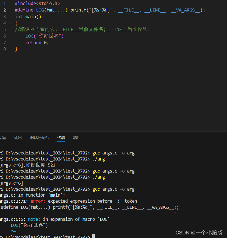The width and height of the screenshot is (227, 238).
Task: Click __VA_ARGS__ in the editor macro definition
Action: (x=186, y=10)
